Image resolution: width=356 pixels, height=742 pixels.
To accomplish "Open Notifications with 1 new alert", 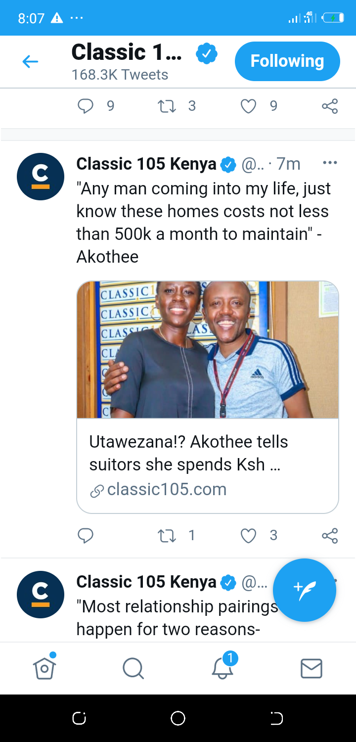I will (223, 666).
